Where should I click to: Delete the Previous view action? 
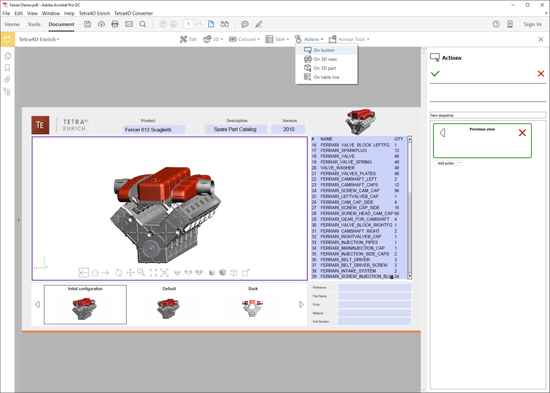coord(522,133)
